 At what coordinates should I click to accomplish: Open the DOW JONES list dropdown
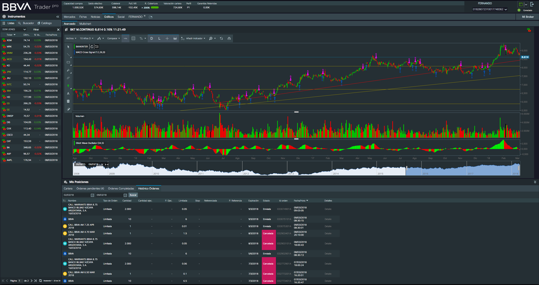[x=14, y=29]
